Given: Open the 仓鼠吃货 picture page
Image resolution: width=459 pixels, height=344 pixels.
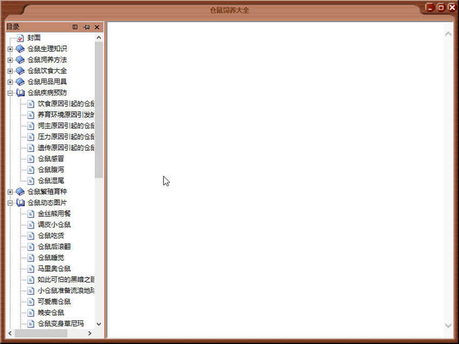Looking at the screenshot, I should [x=50, y=236].
